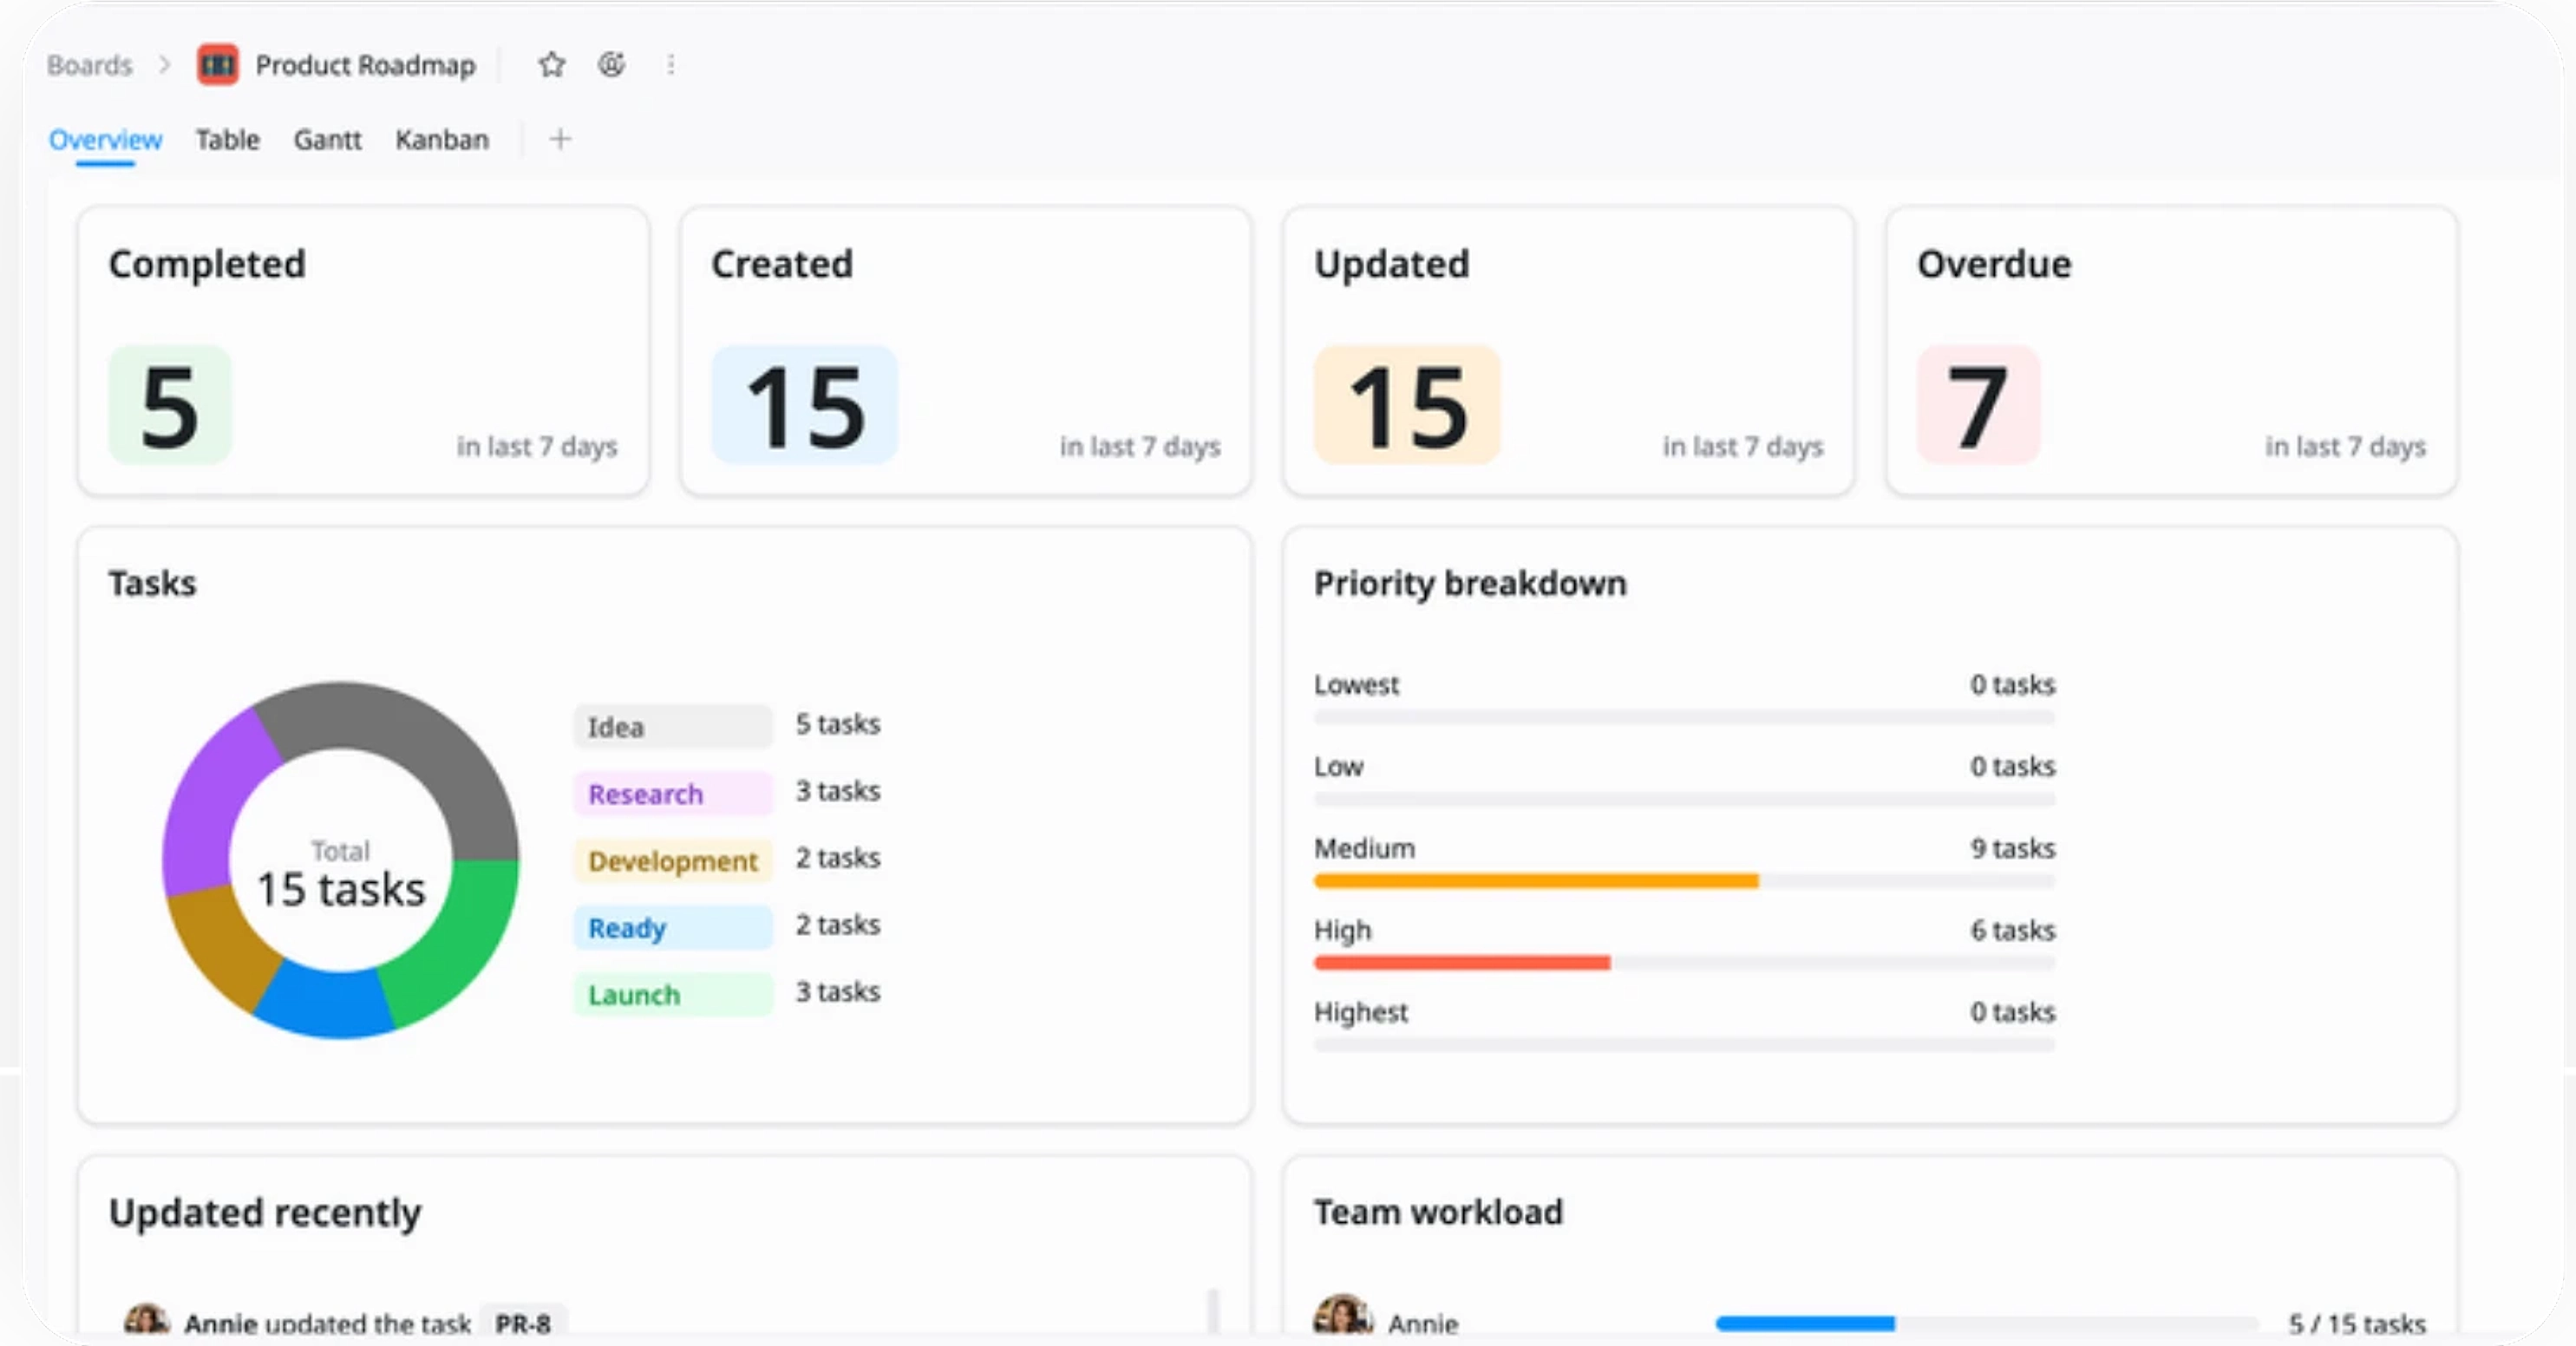Click the mention/share icon next to star
2576x1346 pixels.
611,65
